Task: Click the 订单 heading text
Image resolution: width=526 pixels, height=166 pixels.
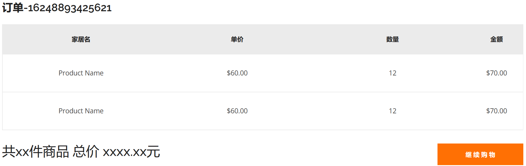Action: pyautogui.click(x=13, y=8)
